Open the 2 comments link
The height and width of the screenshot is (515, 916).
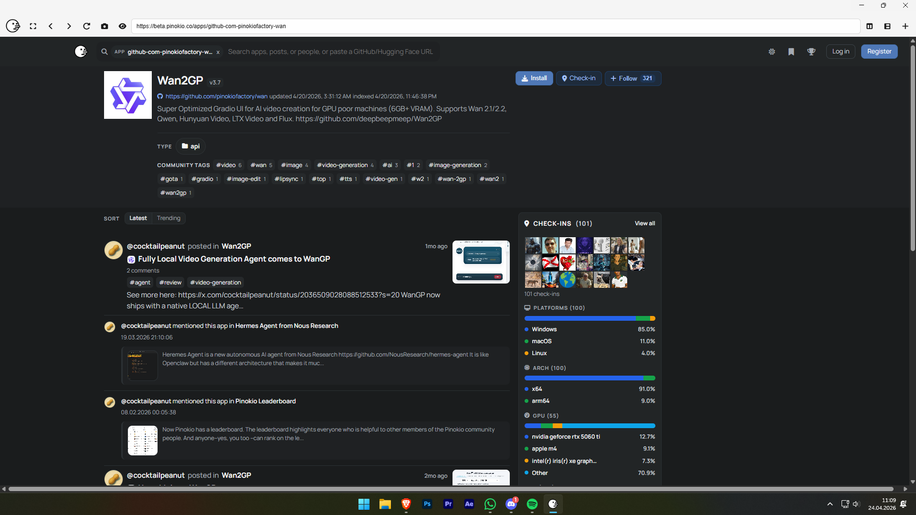143,271
